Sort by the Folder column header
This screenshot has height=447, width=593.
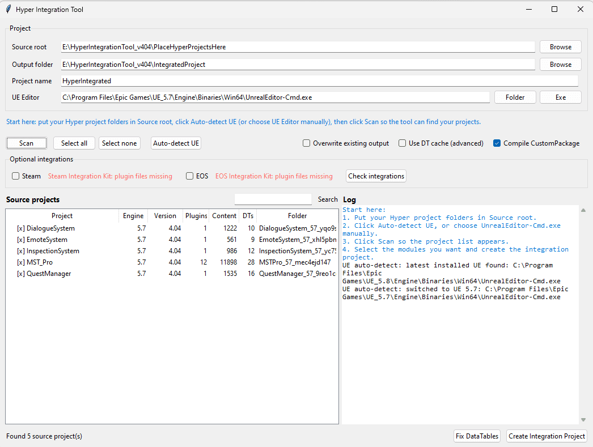297,216
